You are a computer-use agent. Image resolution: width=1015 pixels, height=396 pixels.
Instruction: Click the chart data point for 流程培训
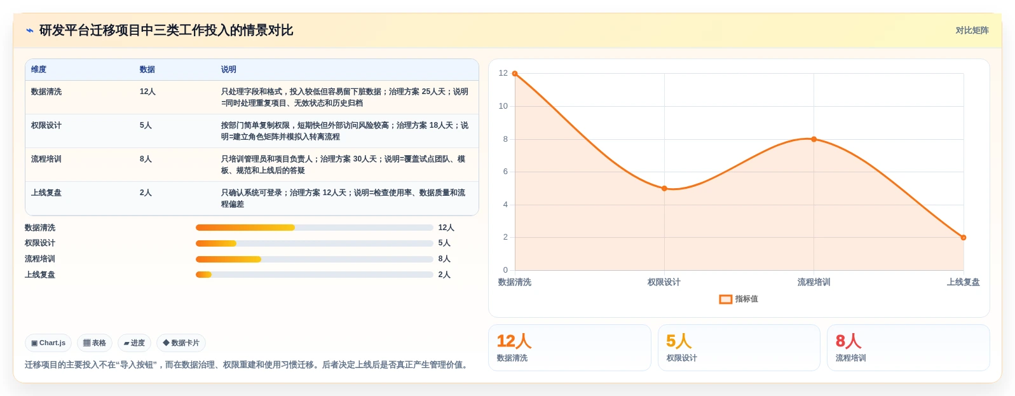tap(814, 139)
